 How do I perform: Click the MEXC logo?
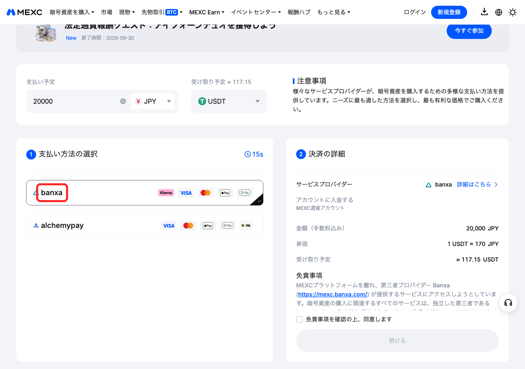pyautogui.click(x=25, y=12)
